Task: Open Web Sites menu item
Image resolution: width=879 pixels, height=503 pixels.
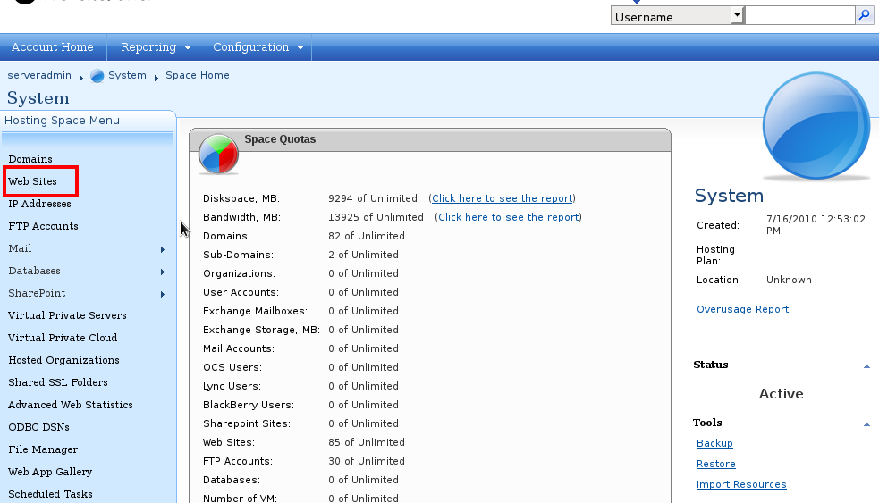Action: (32, 181)
